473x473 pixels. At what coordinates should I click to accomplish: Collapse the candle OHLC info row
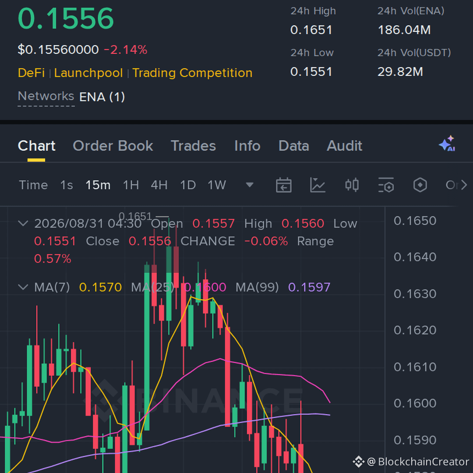coord(23,223)
